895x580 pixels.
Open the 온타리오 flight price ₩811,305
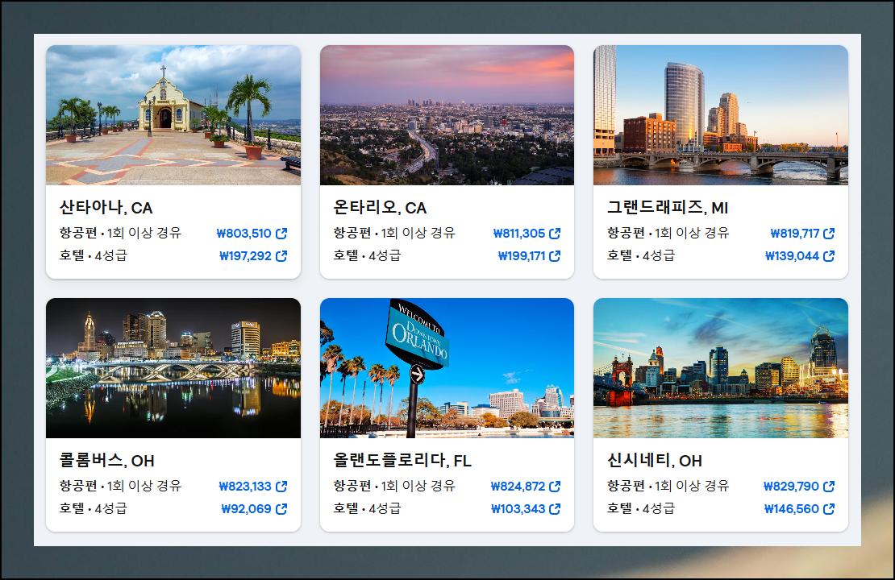pos(518,234)
